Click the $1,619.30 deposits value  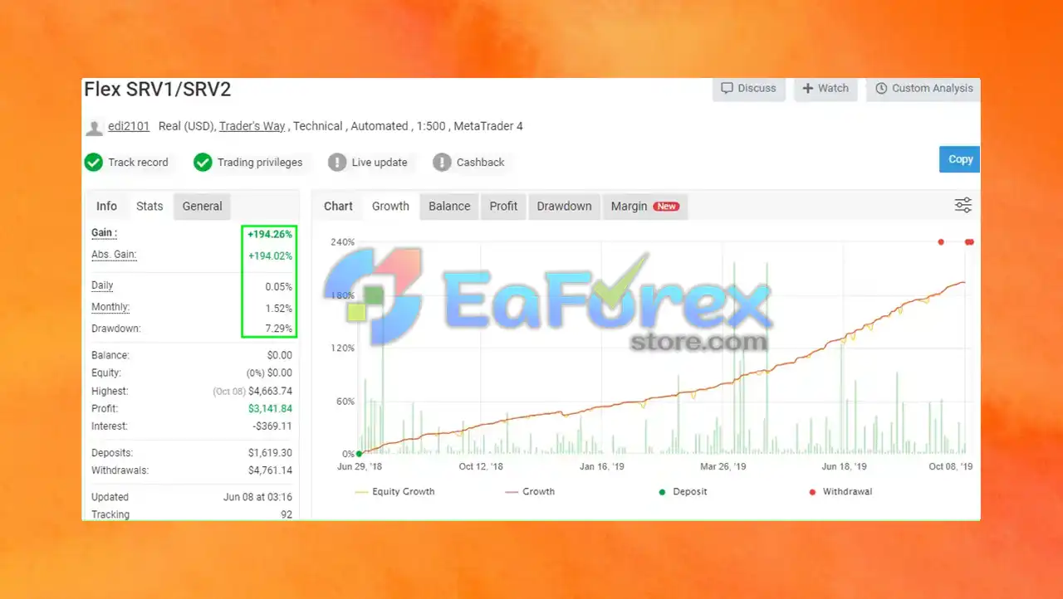click(x=270, y=453)
